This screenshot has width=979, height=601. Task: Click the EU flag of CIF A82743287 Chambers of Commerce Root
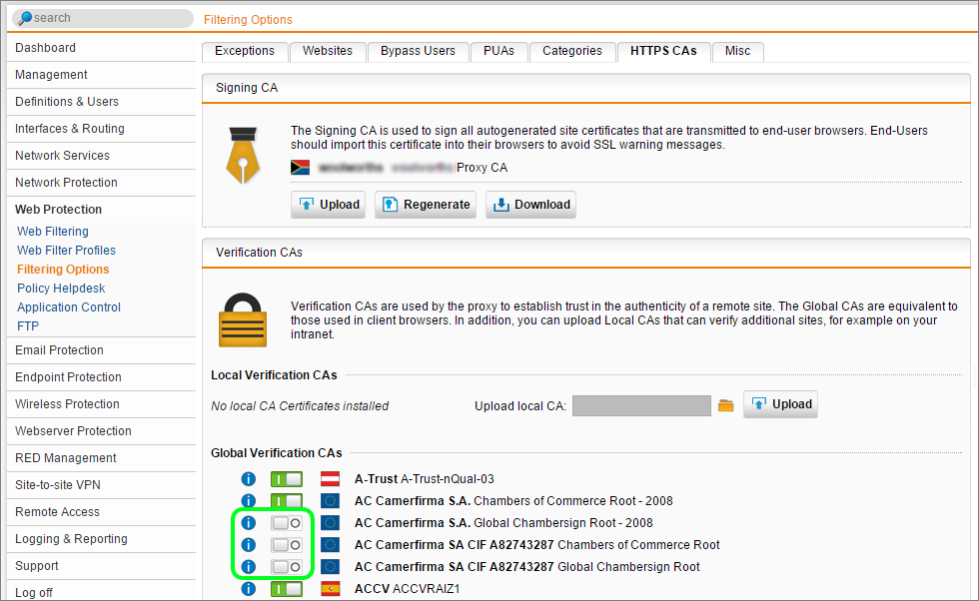[x=331, y=545]
